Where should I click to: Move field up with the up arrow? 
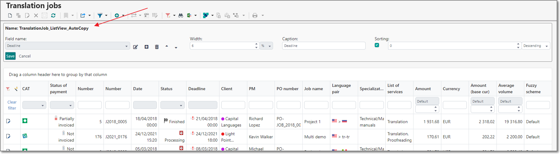pyautogui.click(x=167, y=46)
